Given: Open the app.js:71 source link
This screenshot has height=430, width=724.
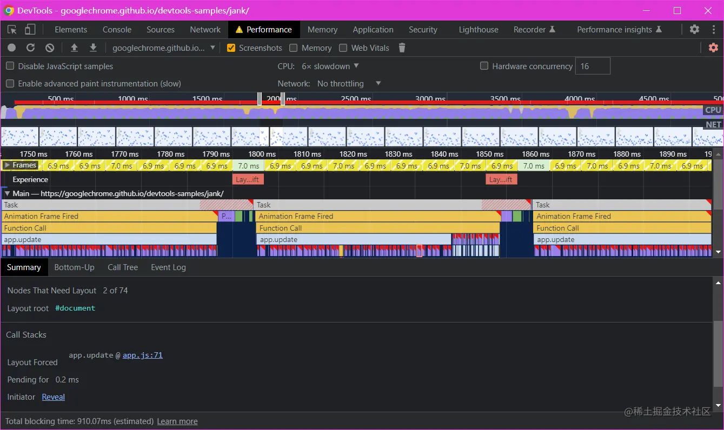Looking at the screenshot, I should click(x=143, y=355).
